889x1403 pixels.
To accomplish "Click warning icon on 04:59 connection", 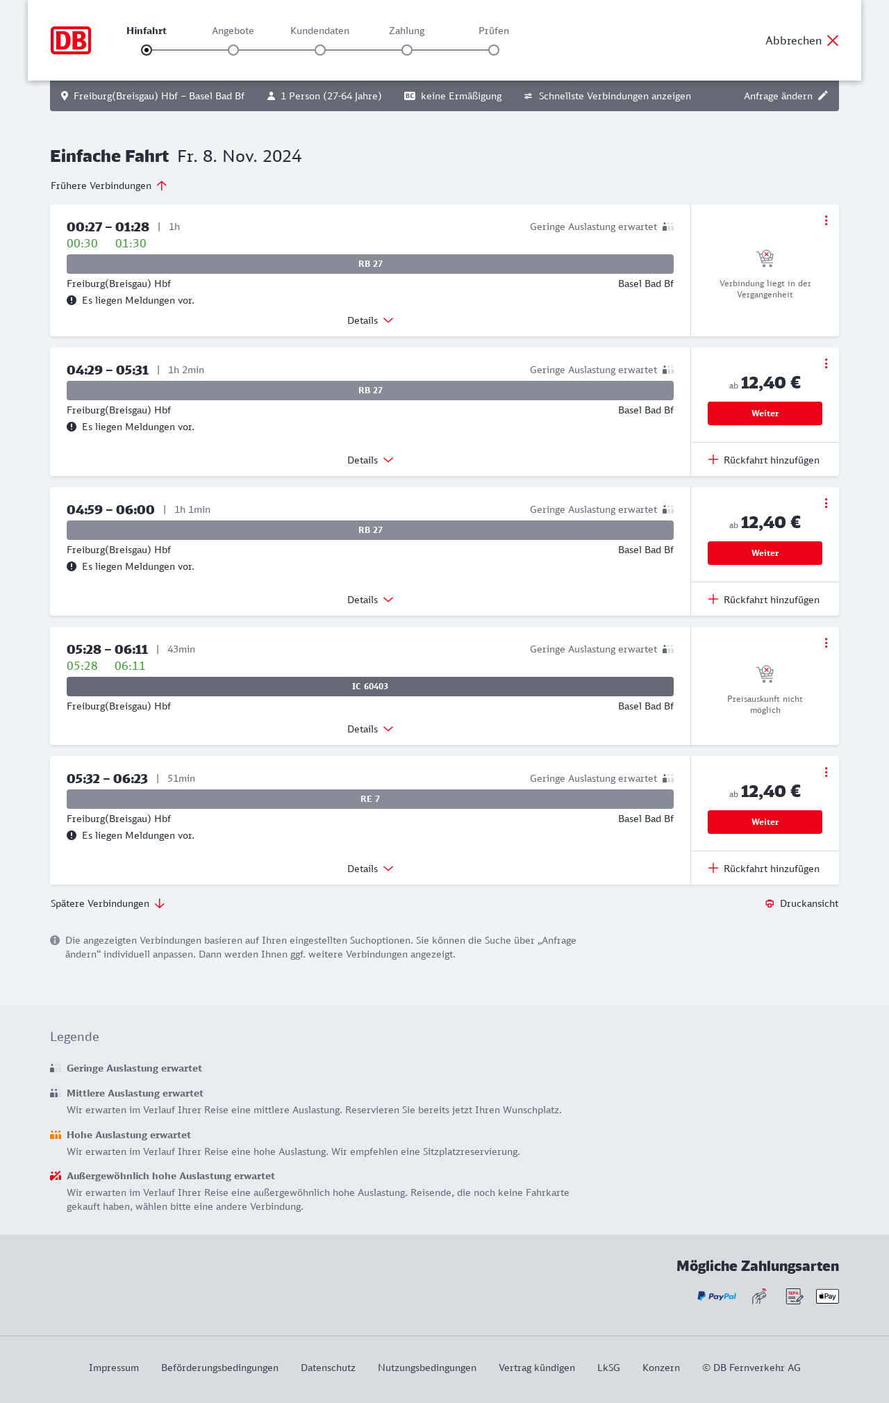I will tap(72, 566).
